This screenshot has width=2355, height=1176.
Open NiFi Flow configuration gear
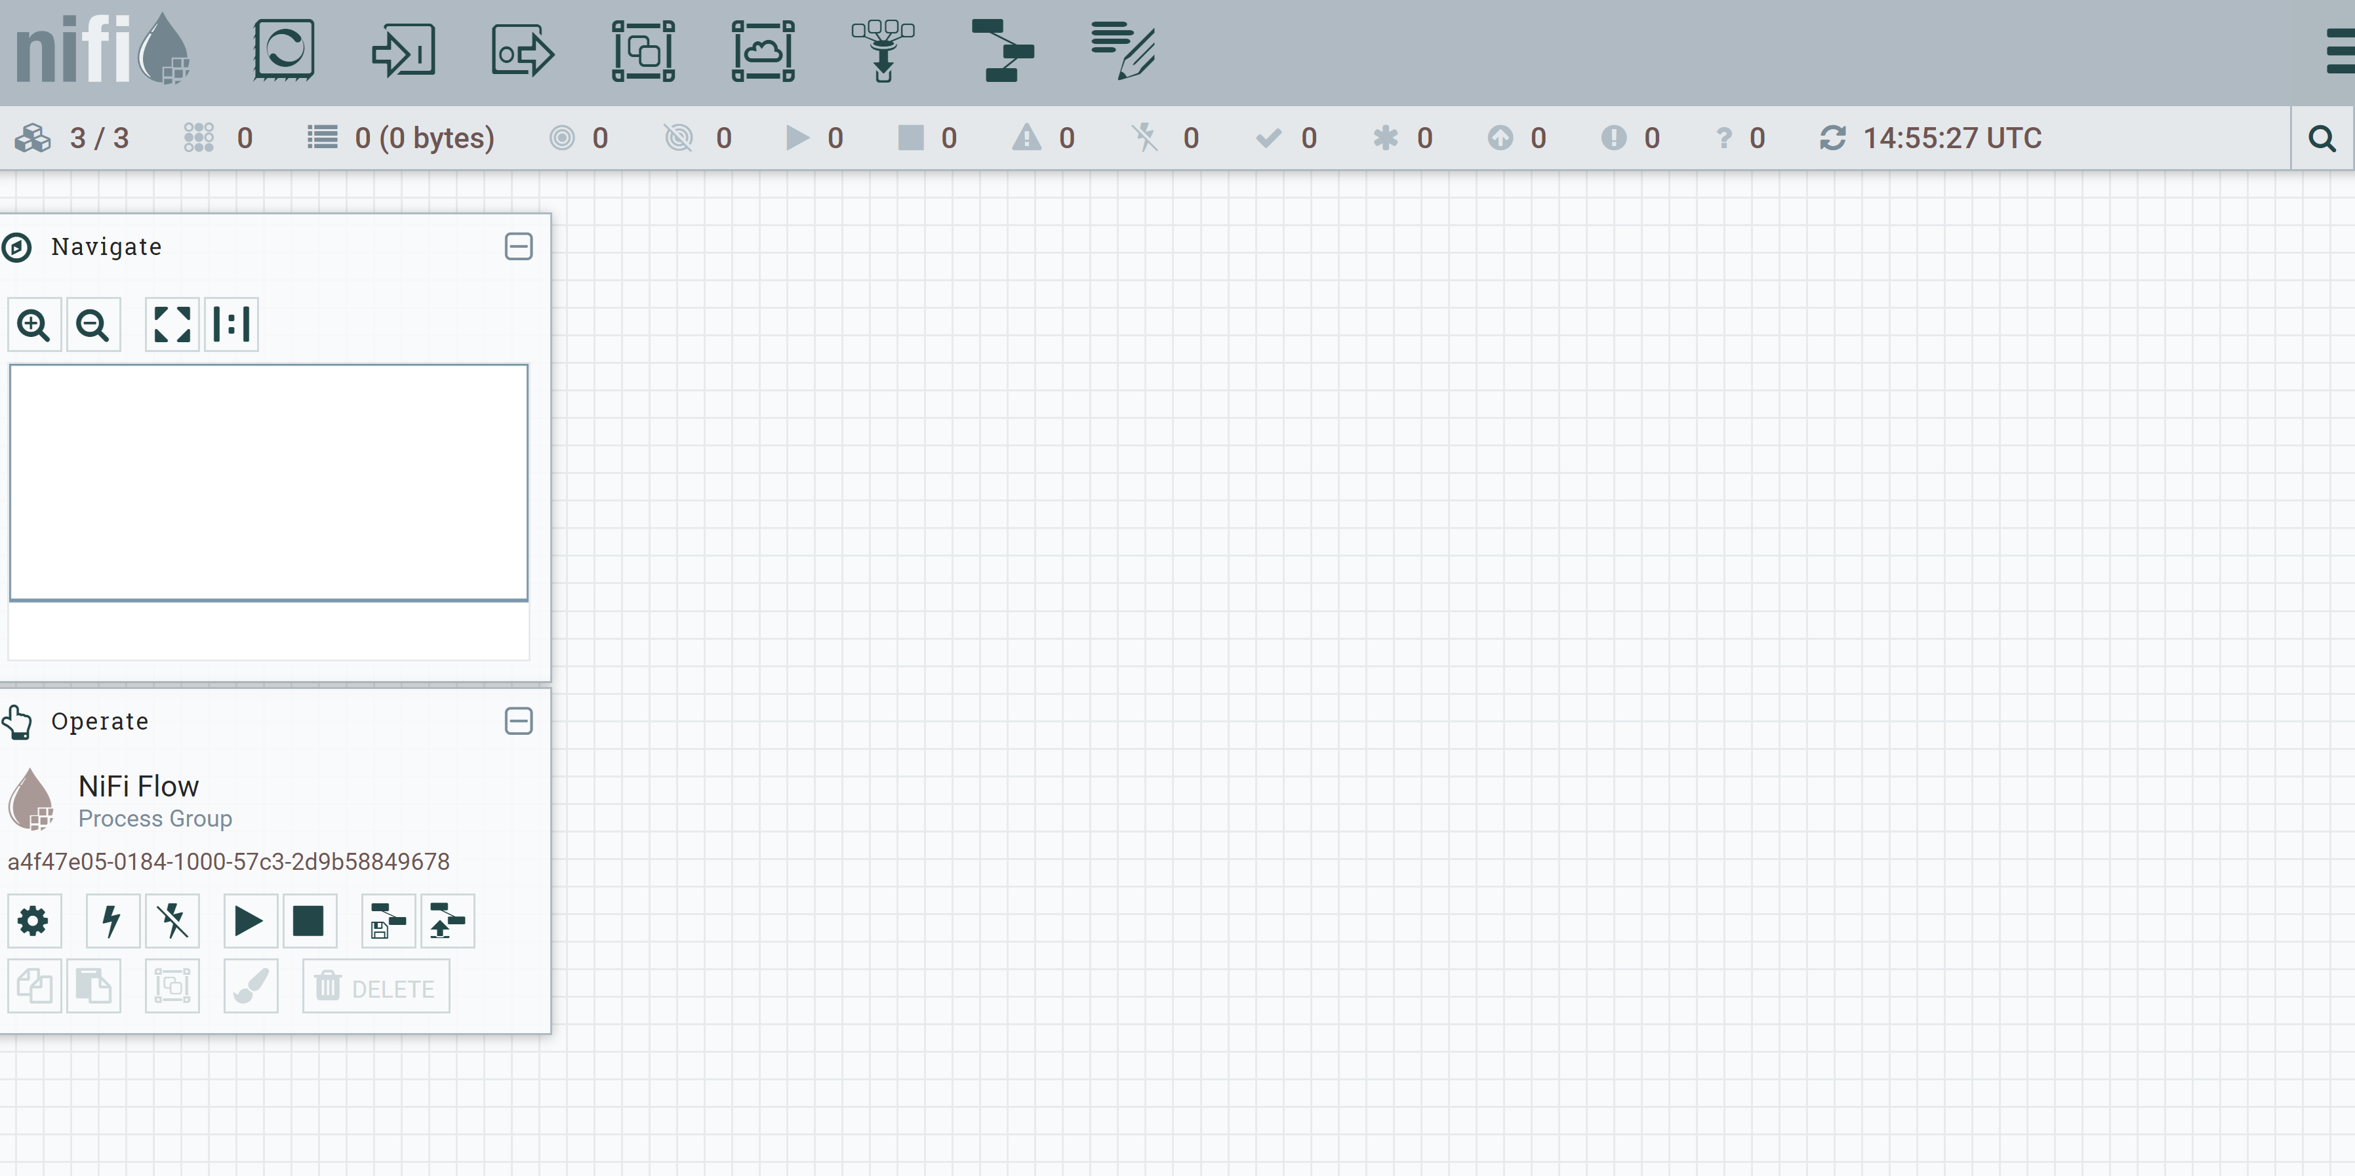pos(34,921)
